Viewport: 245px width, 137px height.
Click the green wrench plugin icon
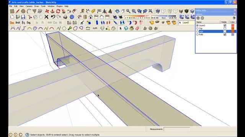coord(70,28)
